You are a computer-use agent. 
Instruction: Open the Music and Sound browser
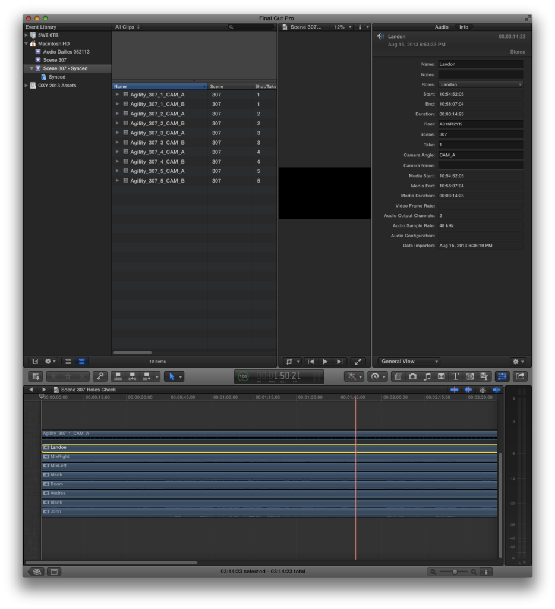[427, 376]
